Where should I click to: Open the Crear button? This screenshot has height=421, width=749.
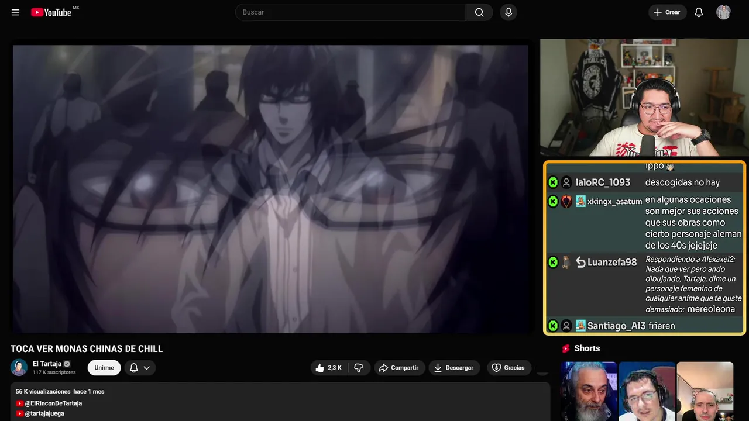point(667,12)
